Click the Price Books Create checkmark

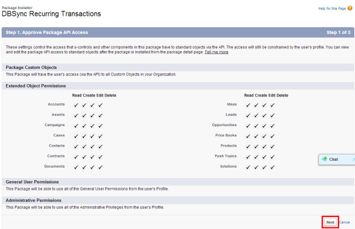click(x=257, y=136)
